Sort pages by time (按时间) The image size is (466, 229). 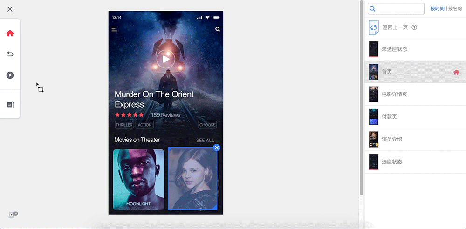[x=437, y=9]
